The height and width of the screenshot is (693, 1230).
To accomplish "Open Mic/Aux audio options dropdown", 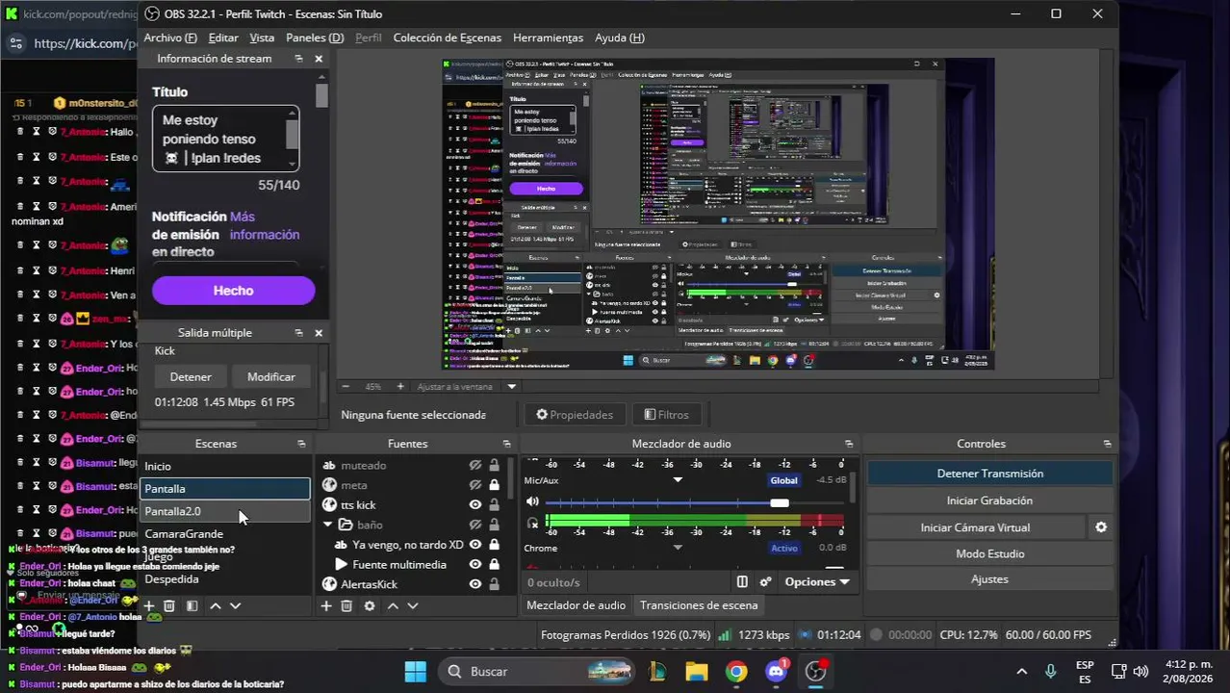I will click(678, 480).
